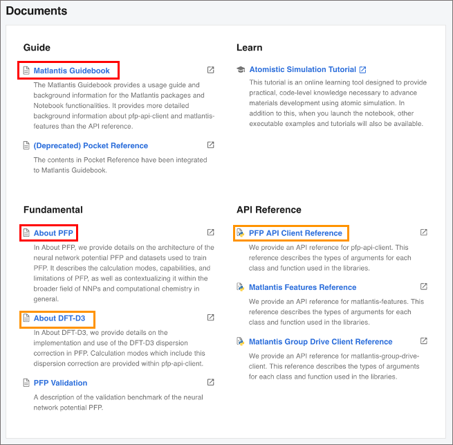Click graduation cap icon next to tutorial
This screenshot has width=453, height=445.
[x=241, y=70]
